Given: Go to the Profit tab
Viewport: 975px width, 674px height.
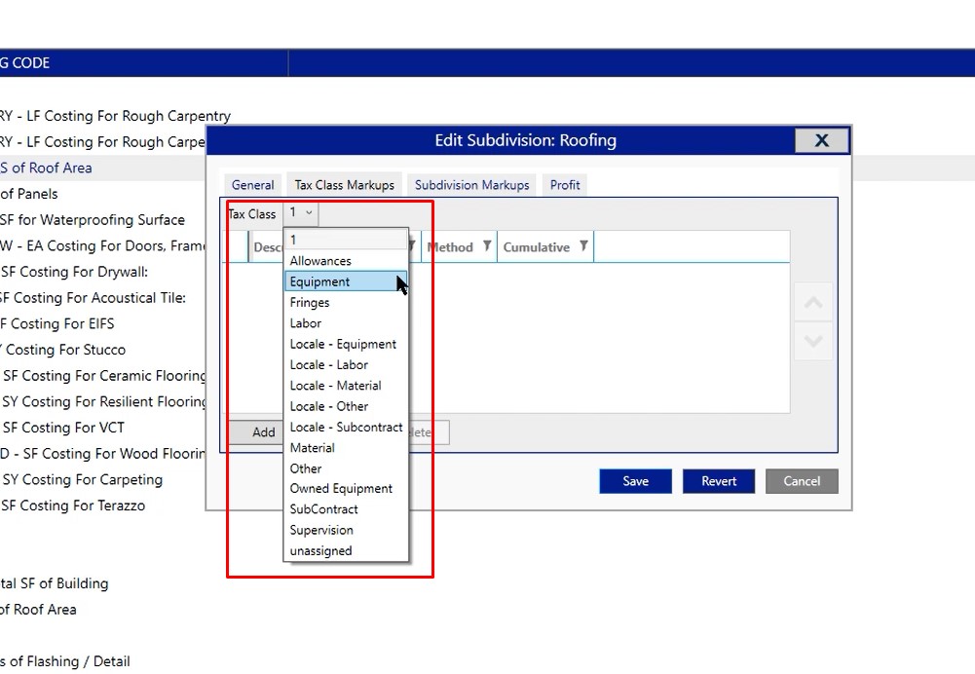Looking at the screenshot, I should tap(565, 185).
